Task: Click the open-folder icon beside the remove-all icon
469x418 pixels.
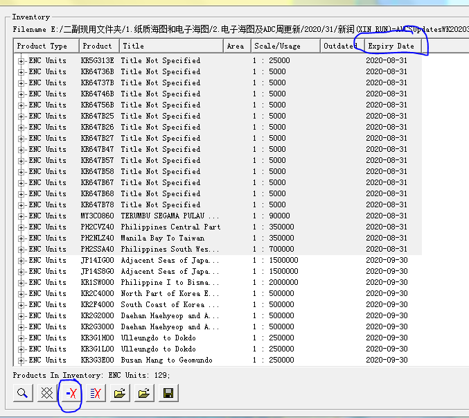Action: pyautogui.click(x=120, y=393)
